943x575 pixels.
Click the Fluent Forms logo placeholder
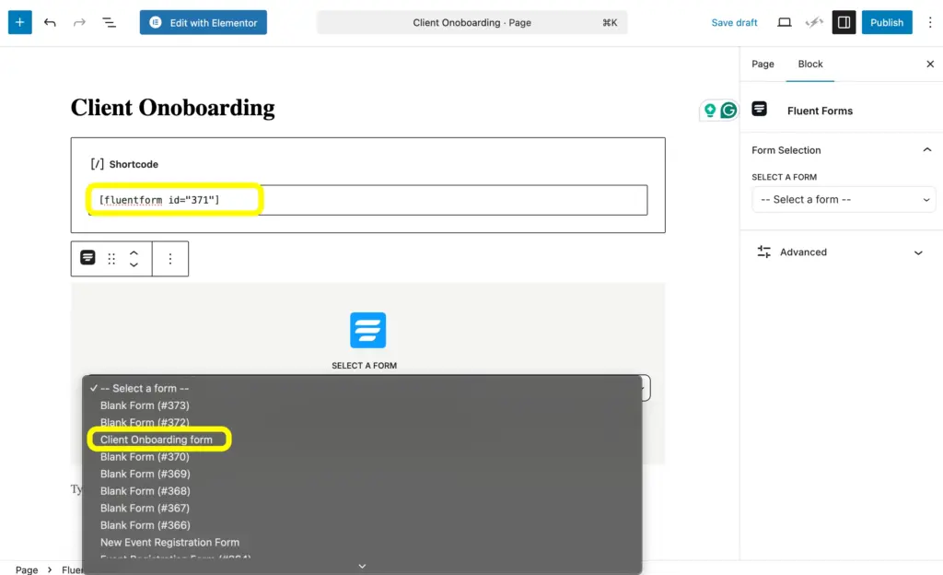pos(367,330)
